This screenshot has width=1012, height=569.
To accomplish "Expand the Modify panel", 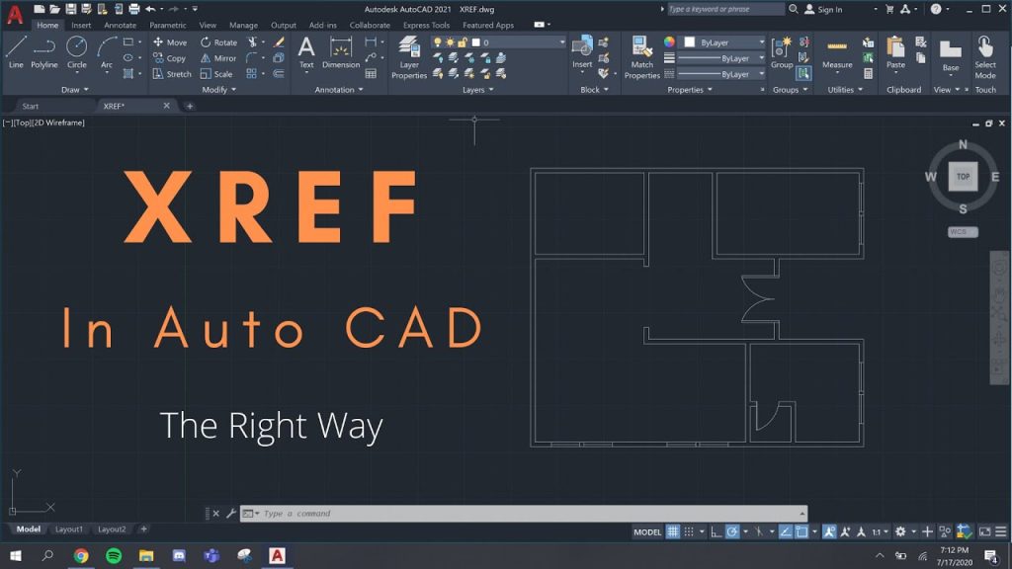I will click(x=218, y=90).
